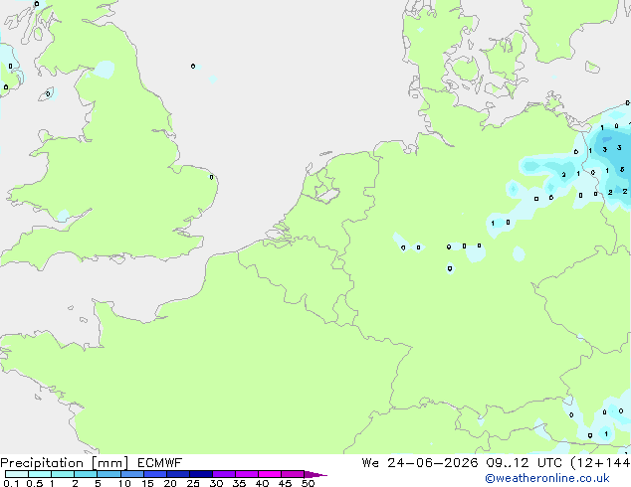Click the legend value 10 label
The image size is (631, 487).
tap(124, 483)
